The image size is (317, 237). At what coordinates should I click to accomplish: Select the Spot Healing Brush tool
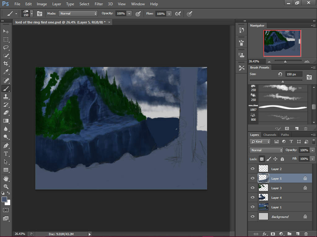[6, 81]
